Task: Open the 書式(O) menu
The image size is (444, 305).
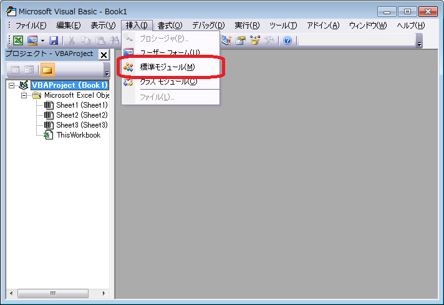Action: point(170,26)
